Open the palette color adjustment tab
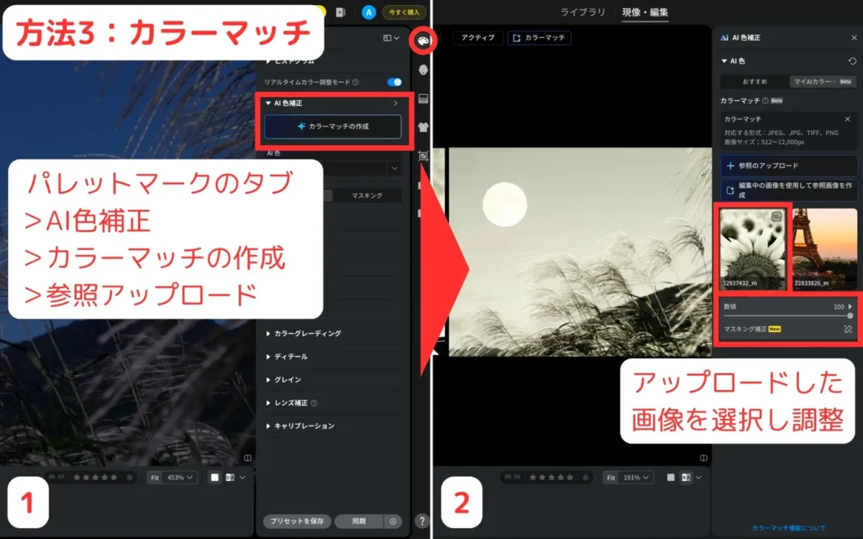The image size is (863, 539). point(423,41)
